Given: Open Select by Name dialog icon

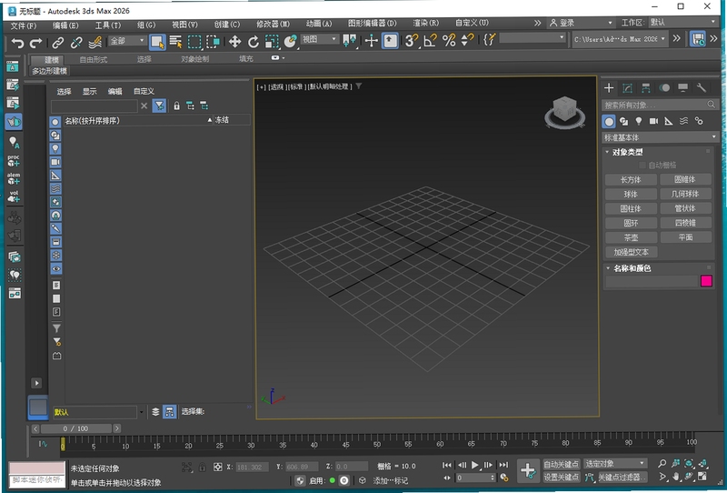Looking at the screenshot, I should click(175, 42).
